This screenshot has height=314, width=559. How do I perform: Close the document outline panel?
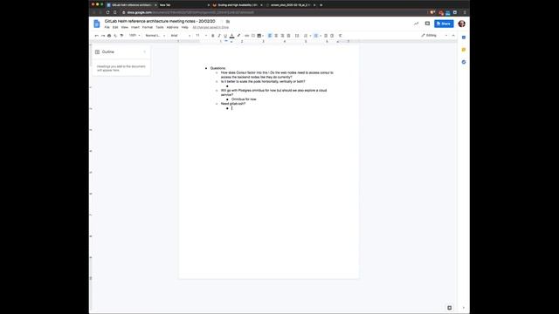click(x=145, y=52)
